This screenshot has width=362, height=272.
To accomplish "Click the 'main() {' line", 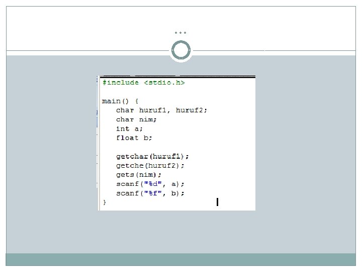I will click(x=120, y=101).
